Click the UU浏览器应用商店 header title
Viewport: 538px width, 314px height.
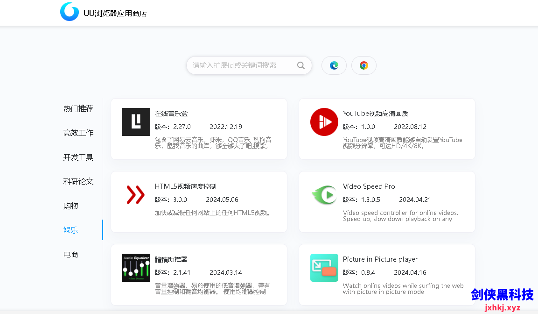[x=115, y=13]
